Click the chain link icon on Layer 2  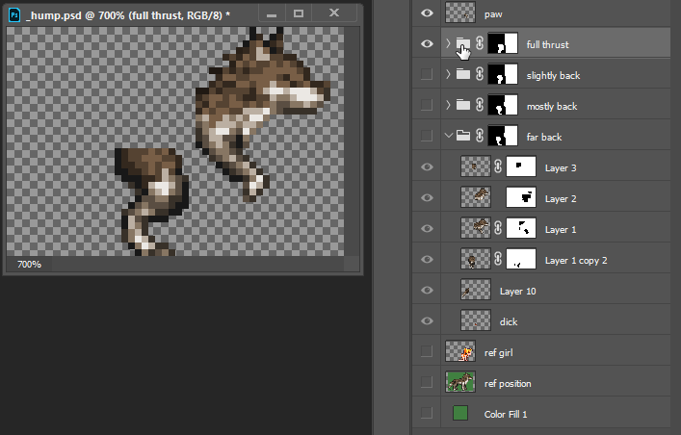click(x=496, y=197)
